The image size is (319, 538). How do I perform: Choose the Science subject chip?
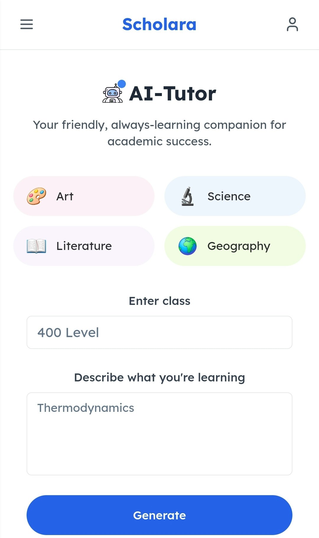[235, 196]
